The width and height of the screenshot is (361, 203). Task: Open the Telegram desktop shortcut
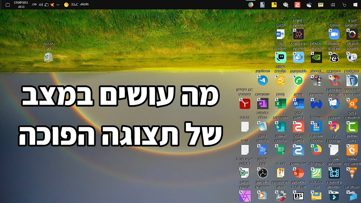263,81
